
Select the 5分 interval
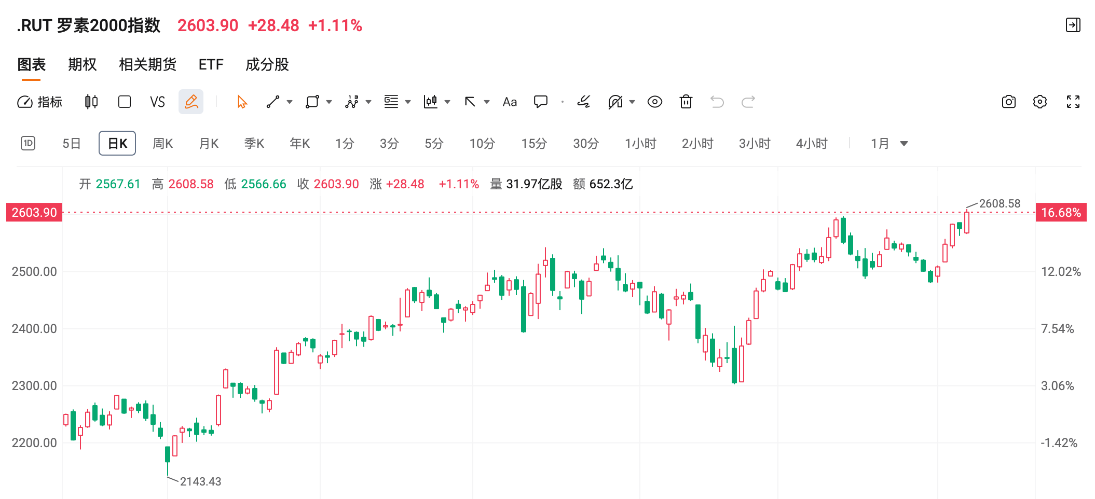tap(434, 144)
